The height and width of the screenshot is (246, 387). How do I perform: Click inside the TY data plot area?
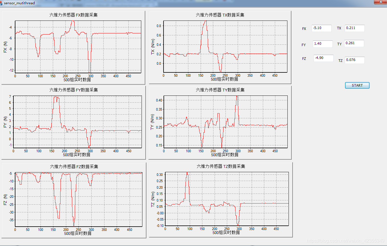pos(225,122)
